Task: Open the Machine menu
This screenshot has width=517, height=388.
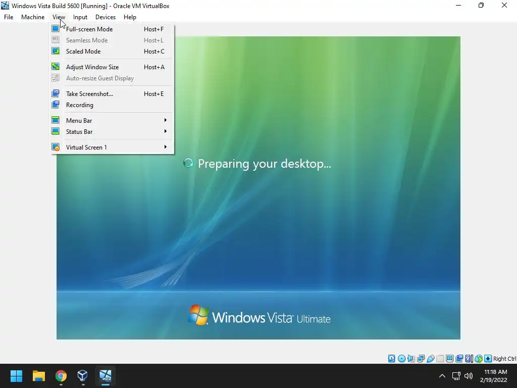Action: tap(33, 17)
